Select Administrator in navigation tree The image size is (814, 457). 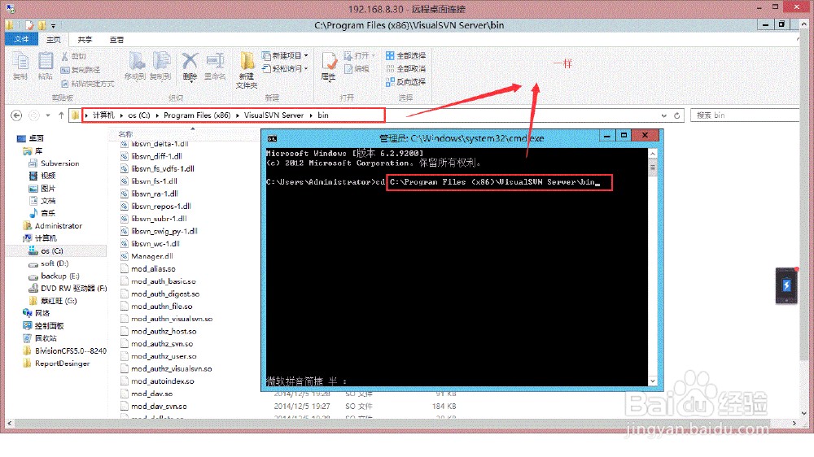click(52, 225)
